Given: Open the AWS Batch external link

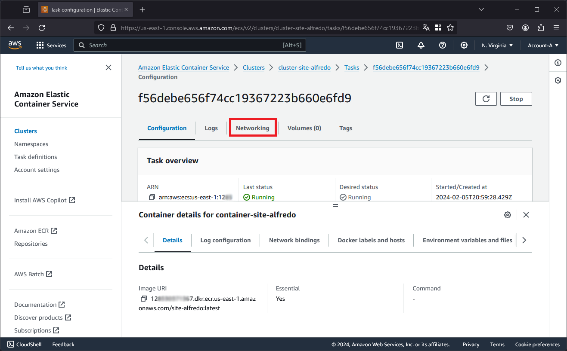Looking at the screenshot, I should [x=33, y=274].
